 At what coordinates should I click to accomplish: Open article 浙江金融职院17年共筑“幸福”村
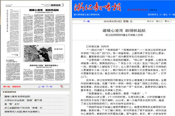tap(23, 108)
